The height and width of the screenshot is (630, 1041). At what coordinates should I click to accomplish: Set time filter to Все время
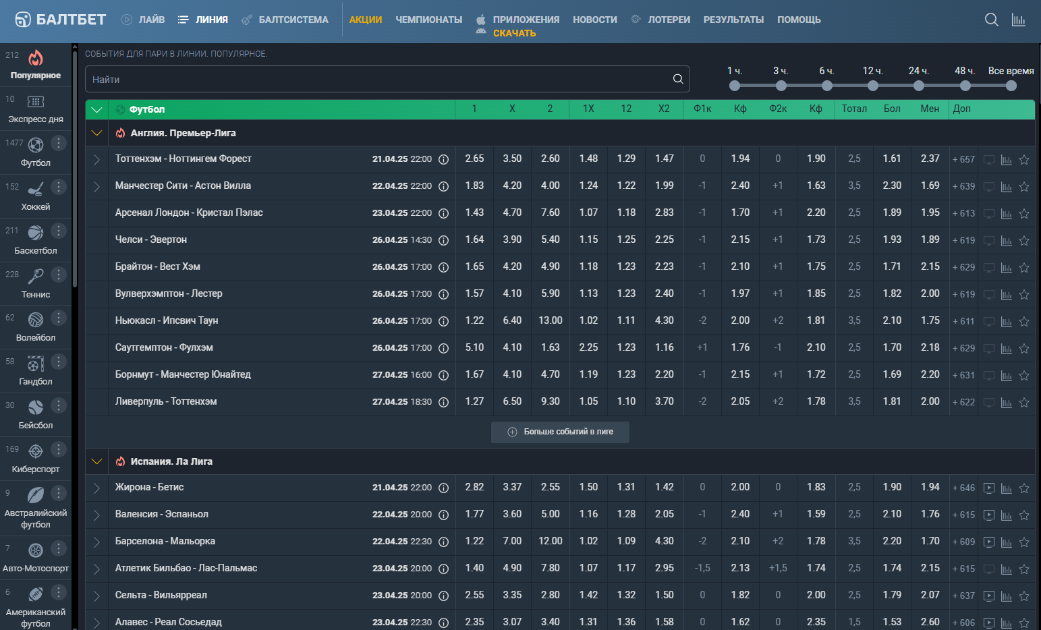[1011, 86]
